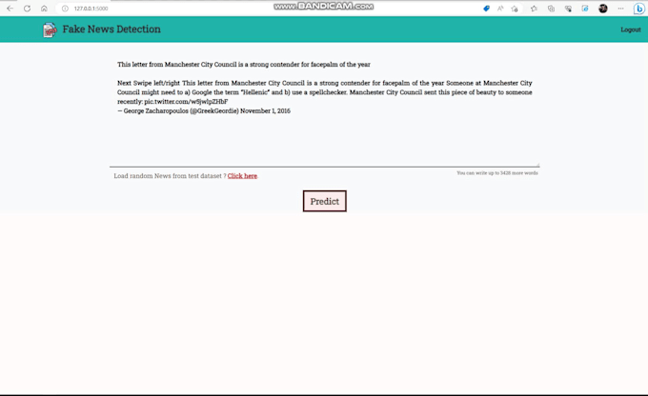
Task: Click the pic.twitter.com/w5jwlpZHbF text
Action: 186,102
